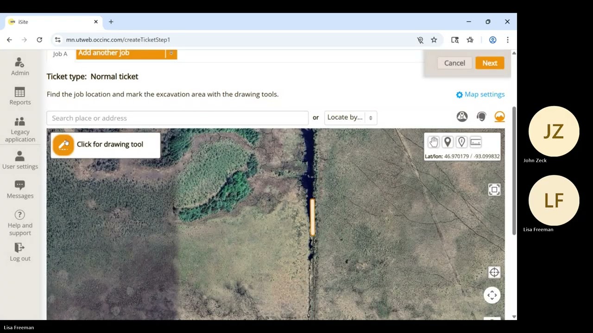593x333 pixels.
Task: Select the Job A tab
Action: 60,54
